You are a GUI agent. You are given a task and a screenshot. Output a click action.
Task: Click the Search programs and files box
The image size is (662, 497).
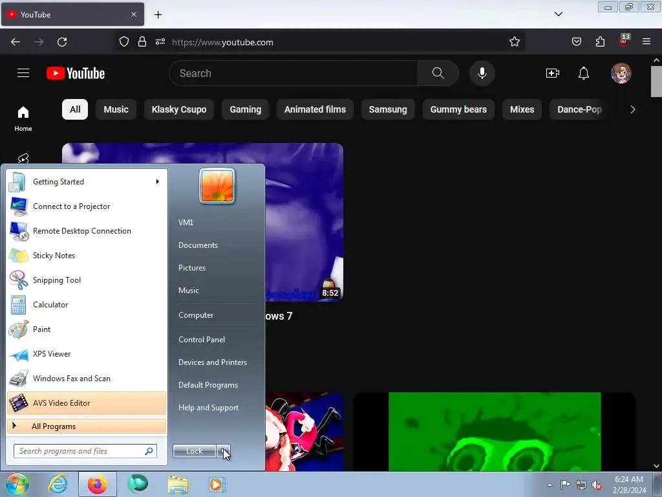coord(85,451)
